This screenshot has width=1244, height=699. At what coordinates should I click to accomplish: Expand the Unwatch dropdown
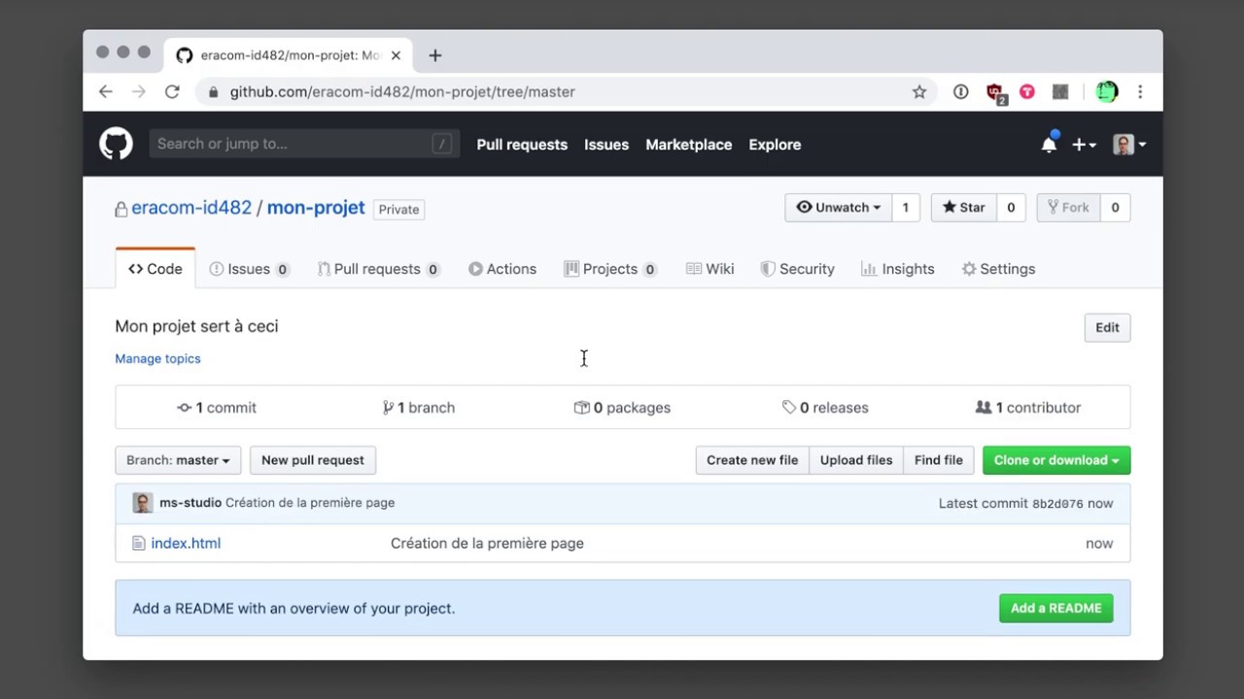click(x=838, y=208)
